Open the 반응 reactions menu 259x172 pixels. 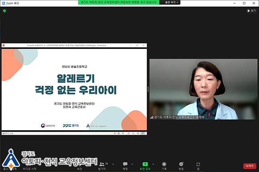[x=181, y=166]
